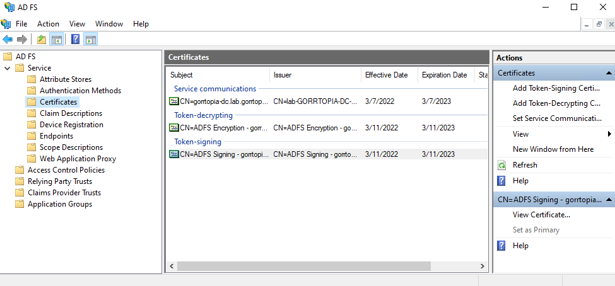Image resolution: width=615 pixels, height=286 pixels.
Task: Collapse the Certificates actions section
Action: (609, 73)
